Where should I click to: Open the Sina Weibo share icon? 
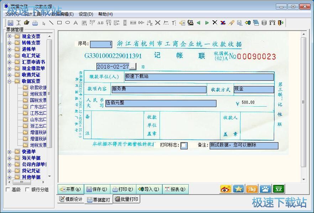[225, 189]
